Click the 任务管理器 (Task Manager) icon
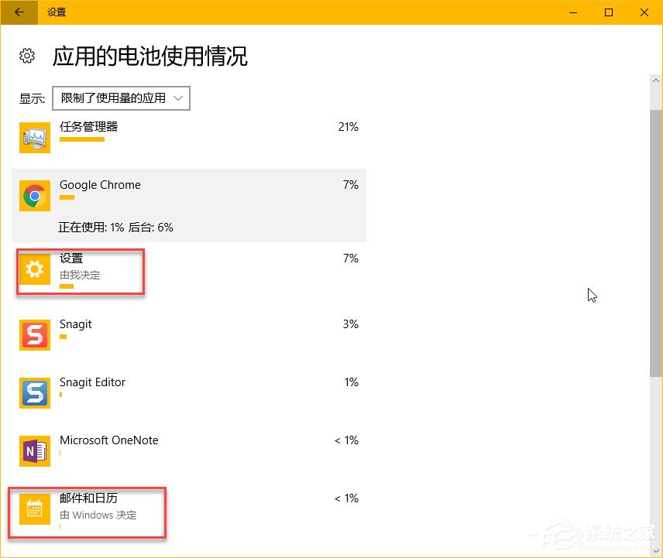The width and height of the screenshot is (663, 558). point(34,136)
